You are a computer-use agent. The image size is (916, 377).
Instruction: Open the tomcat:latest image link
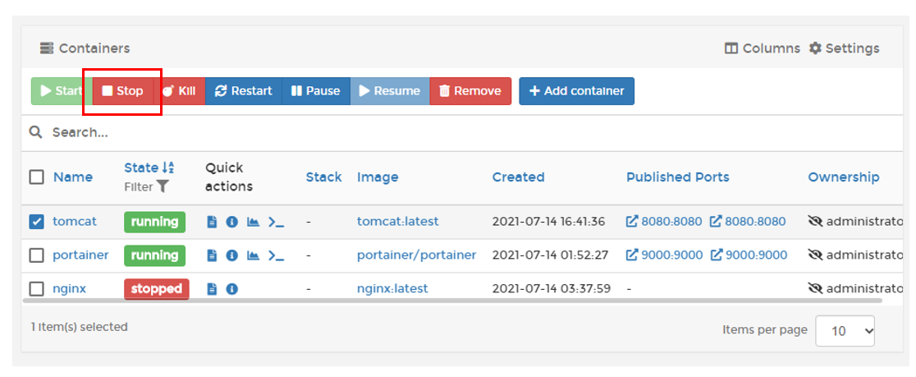tap(398, 222)
